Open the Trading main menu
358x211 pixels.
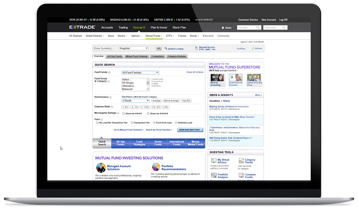coord(123,27)
